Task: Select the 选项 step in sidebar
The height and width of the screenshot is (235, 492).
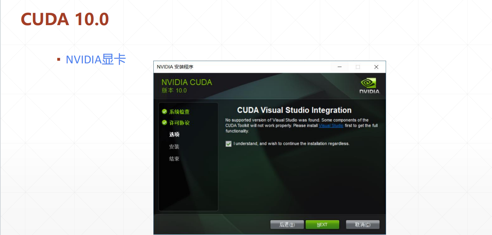Action: click(174, 134)
